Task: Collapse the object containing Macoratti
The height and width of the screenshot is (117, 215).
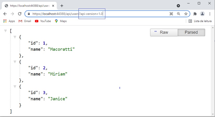Action: (x=15, y=37)
